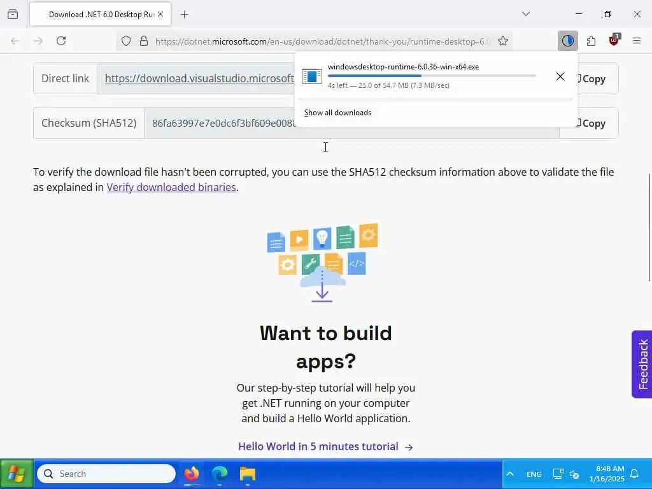Open the network status tray icon
The image size is (652, 489).
558,474
